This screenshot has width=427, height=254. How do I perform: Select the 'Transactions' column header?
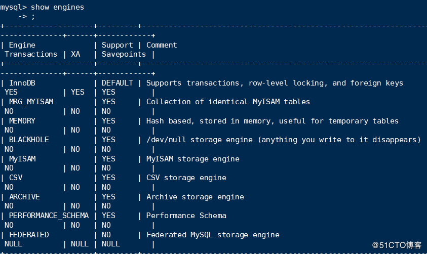click(x=31, y=54)
